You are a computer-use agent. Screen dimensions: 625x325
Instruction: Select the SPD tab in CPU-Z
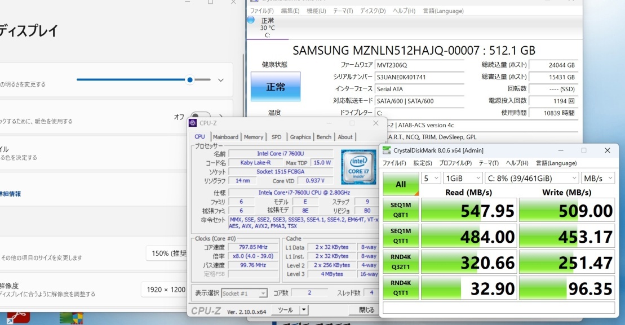276,137
